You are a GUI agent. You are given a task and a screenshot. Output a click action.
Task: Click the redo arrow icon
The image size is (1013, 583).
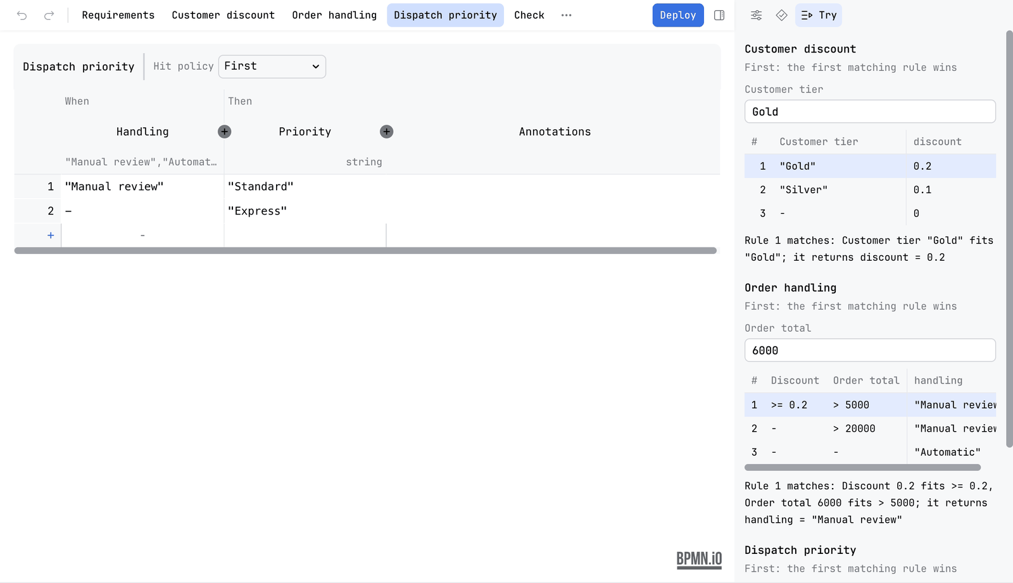point(49,15)
